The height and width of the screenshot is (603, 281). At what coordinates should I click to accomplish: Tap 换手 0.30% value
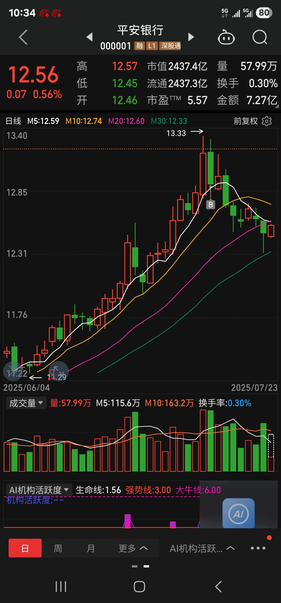tap(247, 84)
